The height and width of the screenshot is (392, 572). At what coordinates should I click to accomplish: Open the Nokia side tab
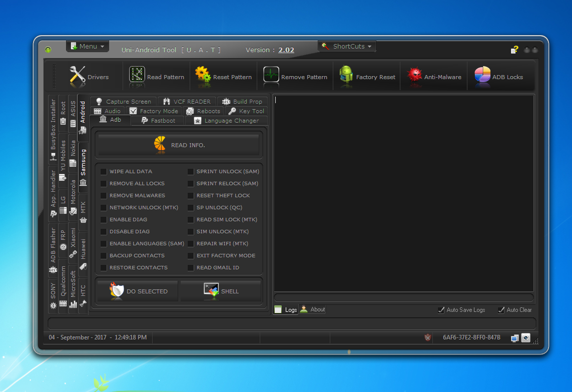click(73, 153)
